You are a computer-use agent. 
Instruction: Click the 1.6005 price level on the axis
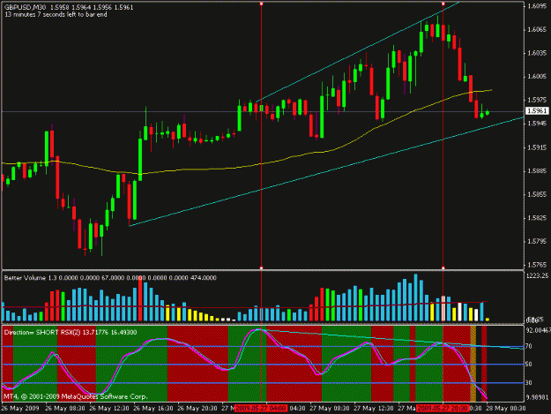tap(537, 77)
